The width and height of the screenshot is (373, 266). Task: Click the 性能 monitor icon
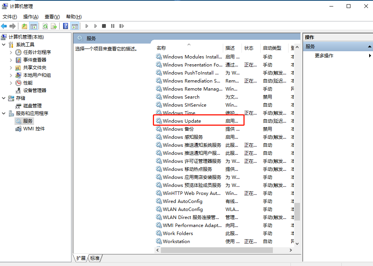pos(18,83)
